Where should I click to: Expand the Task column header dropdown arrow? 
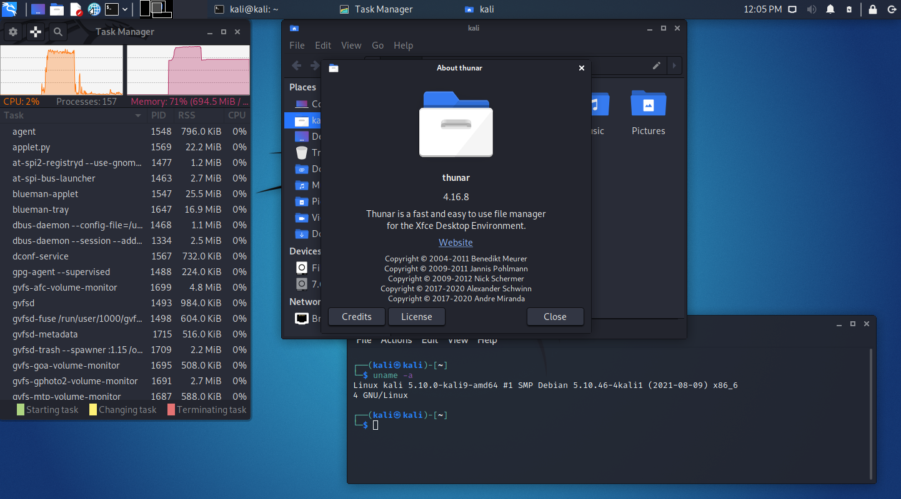point(138,115)
